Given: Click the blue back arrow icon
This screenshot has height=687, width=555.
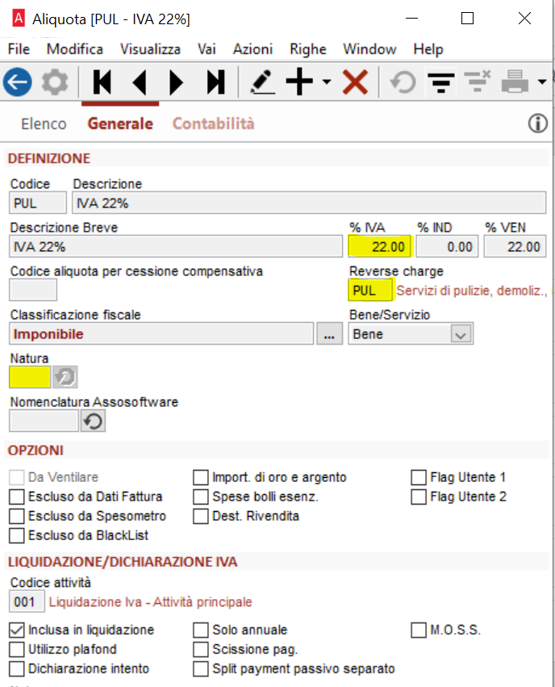Looking at the screenshot, I should 18,82.
